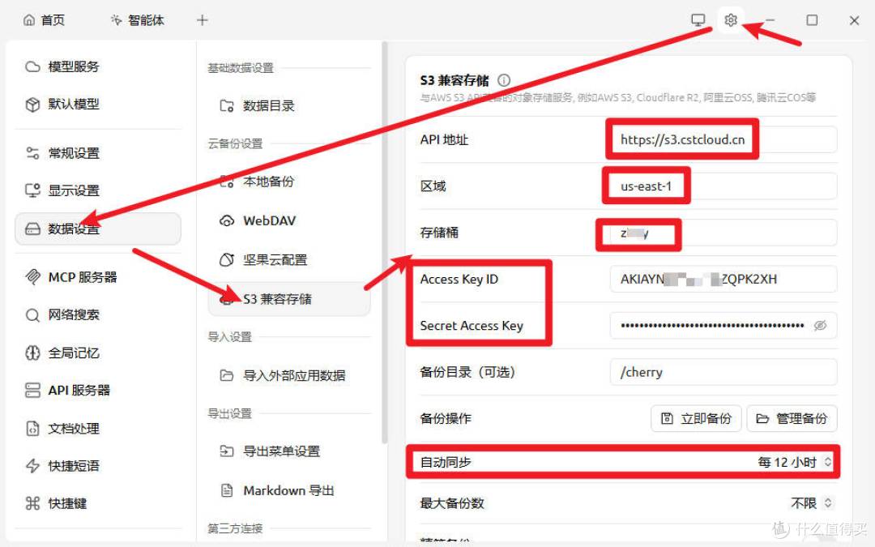875x547 pixels.
Task: Click the monitor icon beside 显示设置
Action: 32,190
